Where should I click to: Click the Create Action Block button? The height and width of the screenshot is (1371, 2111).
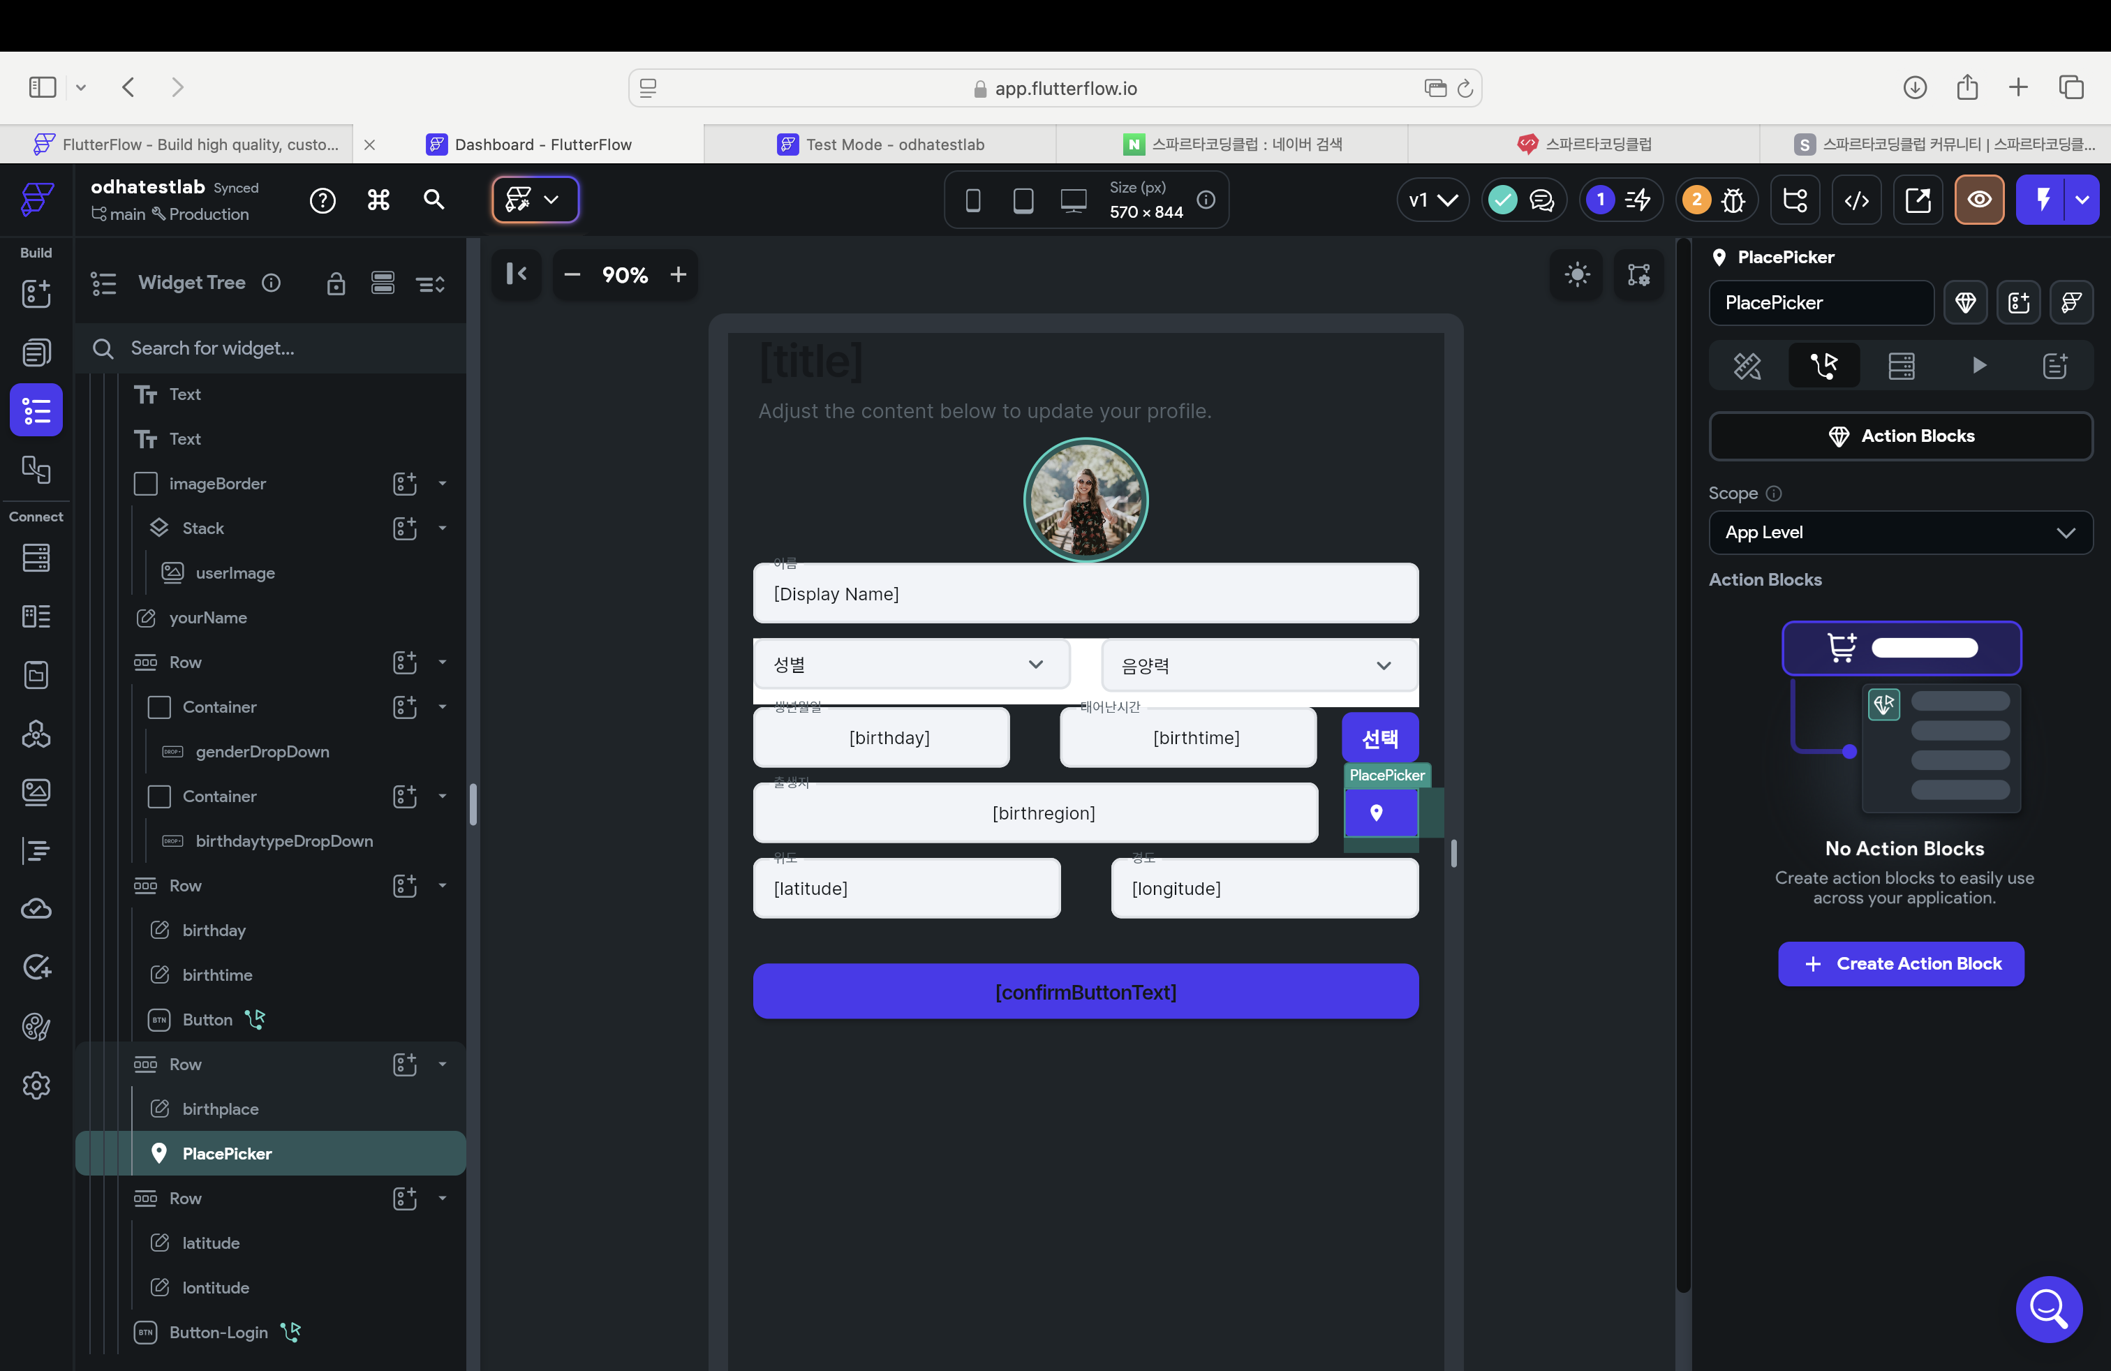pyautogui.click(x=1901, y=964)
